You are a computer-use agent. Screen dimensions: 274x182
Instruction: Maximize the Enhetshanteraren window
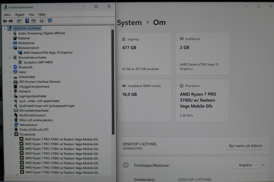[x=96, y=7]
